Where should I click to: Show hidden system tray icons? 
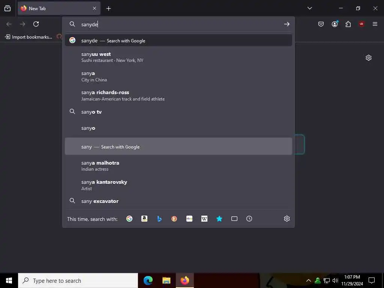pyautogui.click(x=309, y=280)
